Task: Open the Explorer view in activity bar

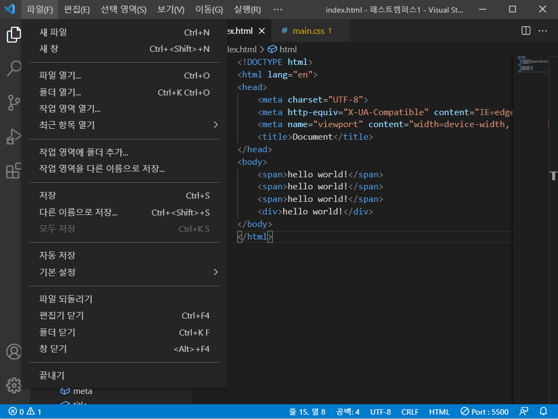Action: [x=14, y=34]
